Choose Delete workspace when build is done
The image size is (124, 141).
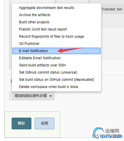(56, 87)
